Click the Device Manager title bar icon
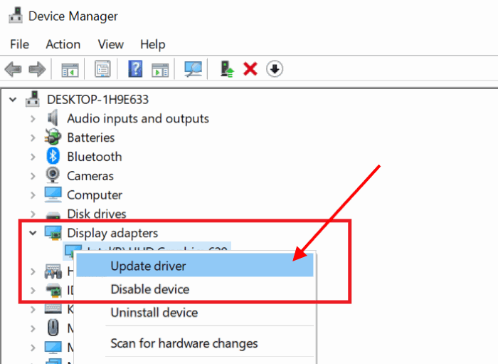Viewport: 498px width, 364px height. tap(16, 15)
